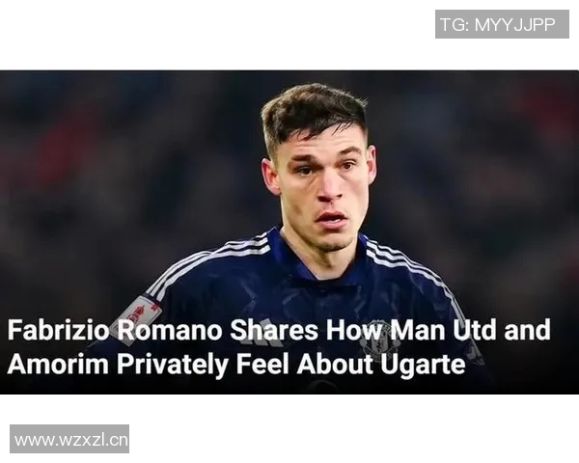Click "Privately Feel About" in the headline
This screenshot has height=463, width=579.
point(244,365)
